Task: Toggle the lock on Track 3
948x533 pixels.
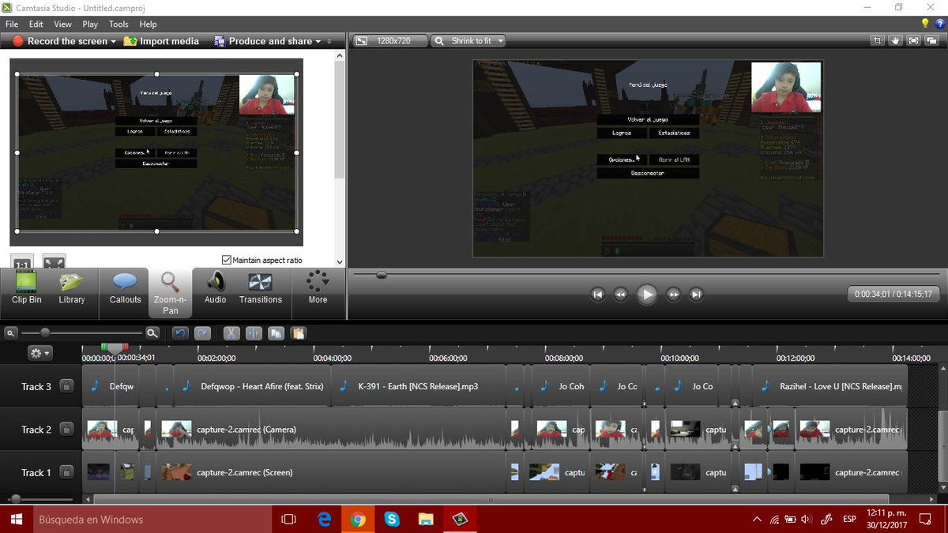Action: (66, 386)
